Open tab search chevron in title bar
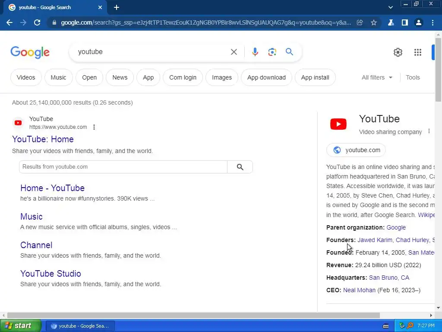Screen dimensions: 442x332 390,8
